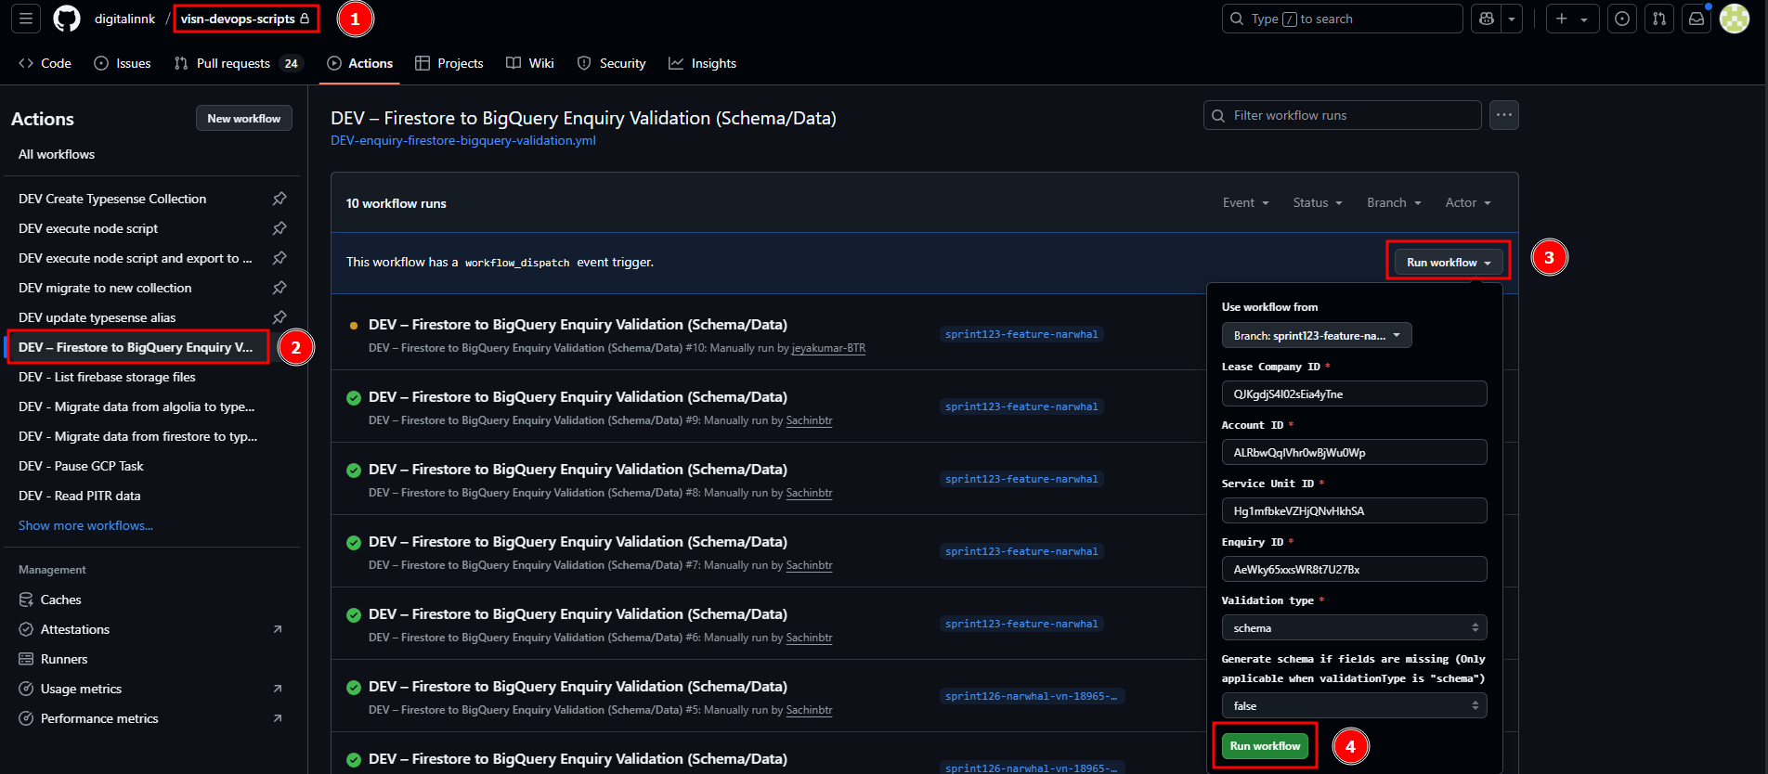This screenshot has width=1768, height=774.
Task: Open the Sachinbtr link on run #8
Action: [x=809, y=493]
